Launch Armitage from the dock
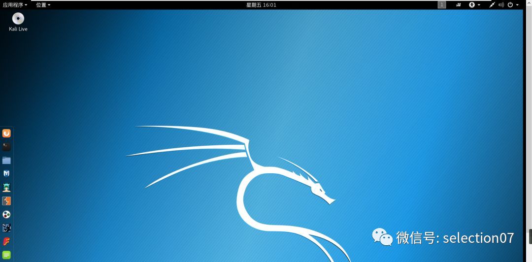Image resolution: width=532 pixels, height=262 pixels. click(x=6, y=187)
